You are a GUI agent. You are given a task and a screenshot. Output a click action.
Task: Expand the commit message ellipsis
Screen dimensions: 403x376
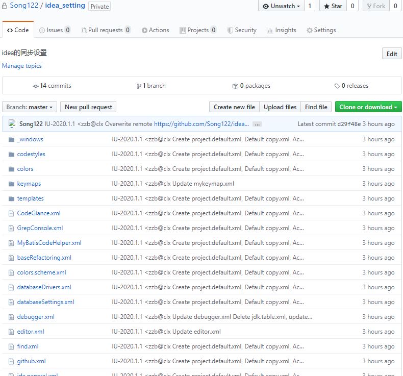[257, 124]
